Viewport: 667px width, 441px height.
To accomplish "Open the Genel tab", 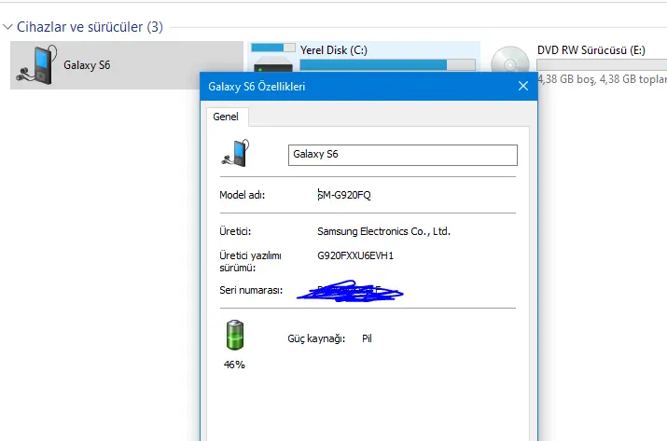I will (x=226, y=117).
